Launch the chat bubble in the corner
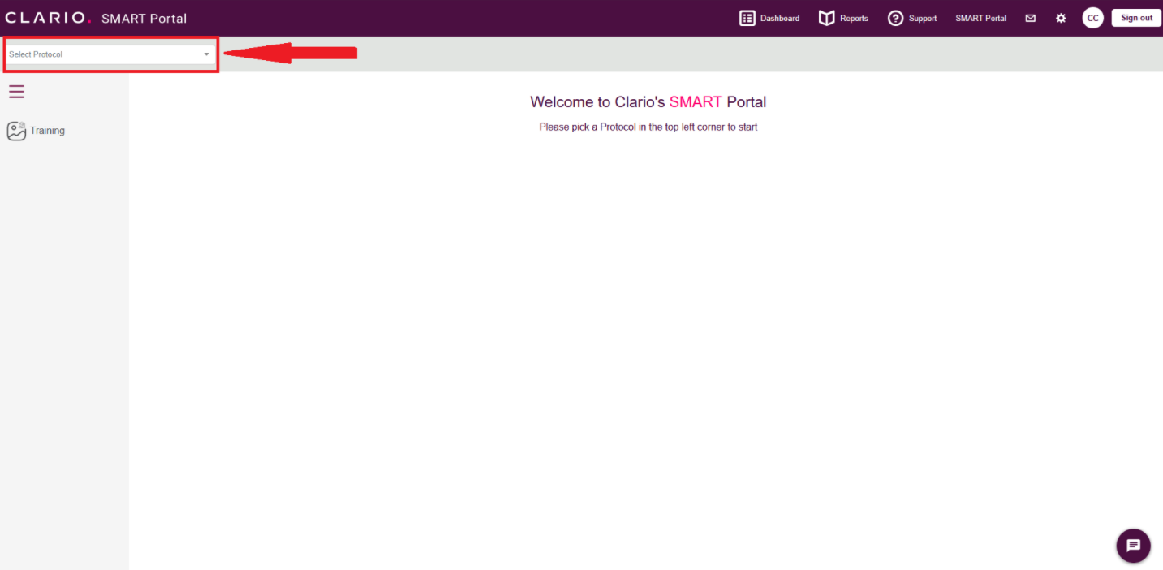Screen dimensions: 1163x570 coord(1133,545)
